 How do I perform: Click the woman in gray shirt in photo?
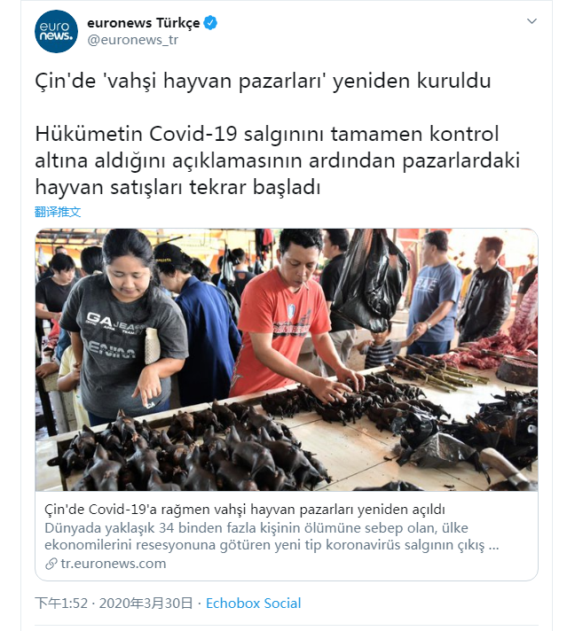point(123,328)
